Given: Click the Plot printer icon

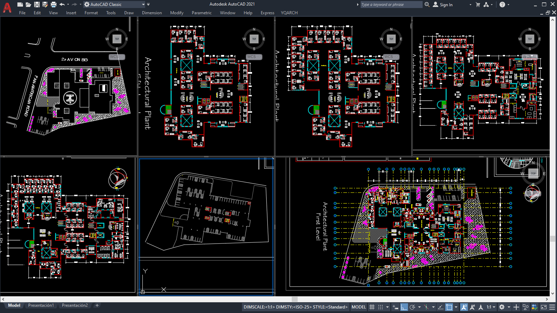Looking at the screenshot, I should click(x=54, y=5).
